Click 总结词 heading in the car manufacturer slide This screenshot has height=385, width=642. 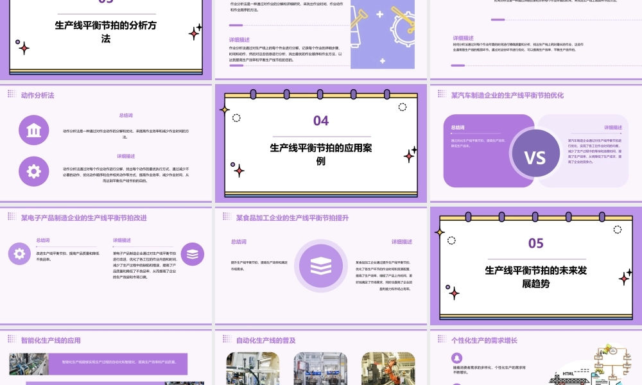point(458,128)
